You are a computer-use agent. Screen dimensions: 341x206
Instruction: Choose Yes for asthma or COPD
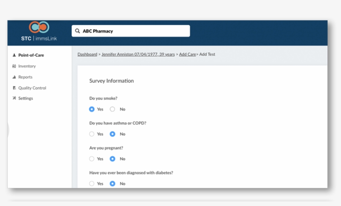pos(91,134)
